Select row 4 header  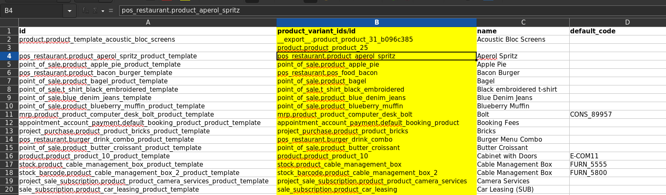click(x=9, y=56)
